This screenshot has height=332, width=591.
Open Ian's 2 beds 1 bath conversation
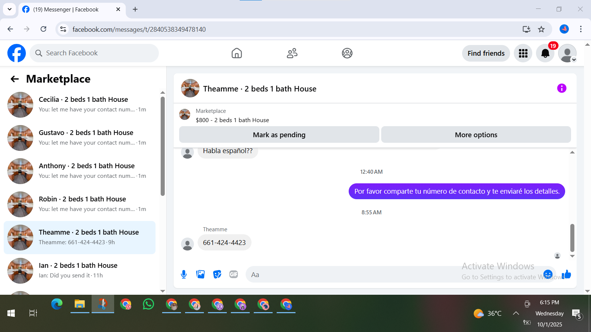point(79,271)
